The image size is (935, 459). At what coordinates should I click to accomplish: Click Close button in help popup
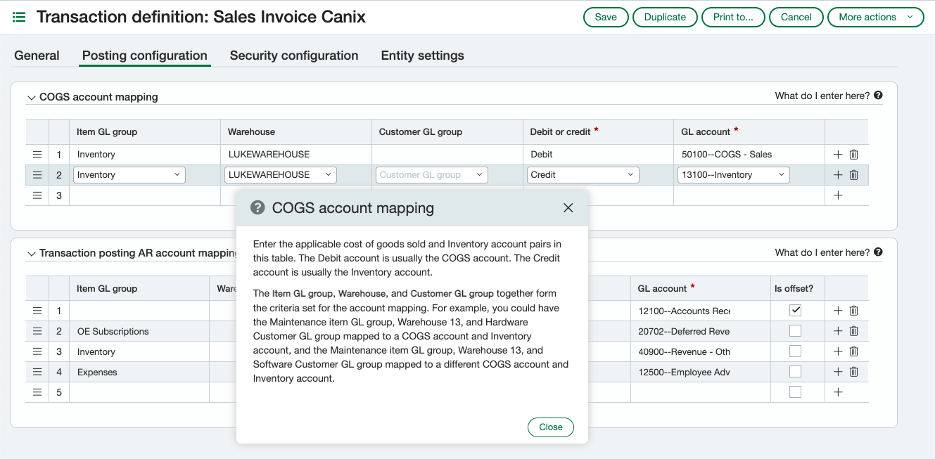pyautogui.click(x=551, y=427)
